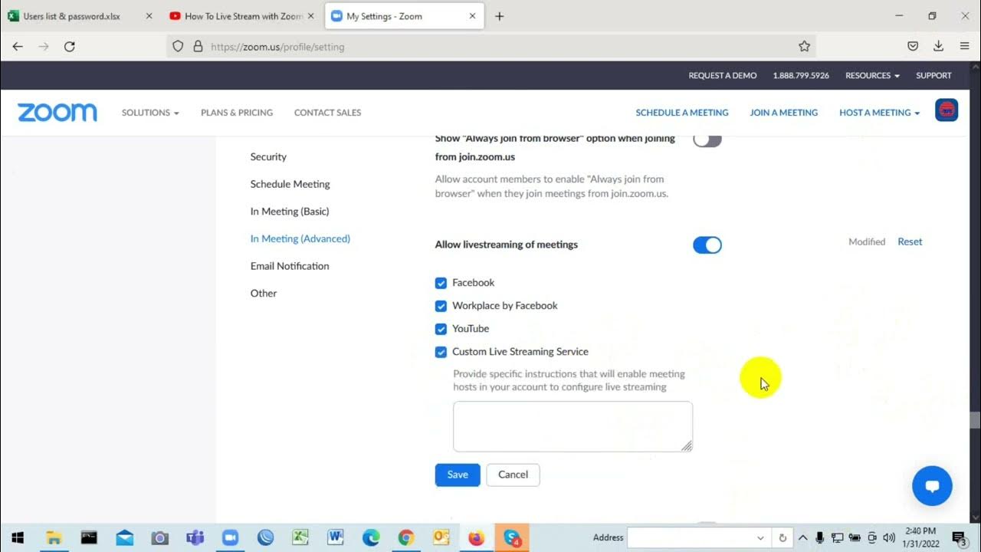Open Camera app from taskbar

click(159, 537)
